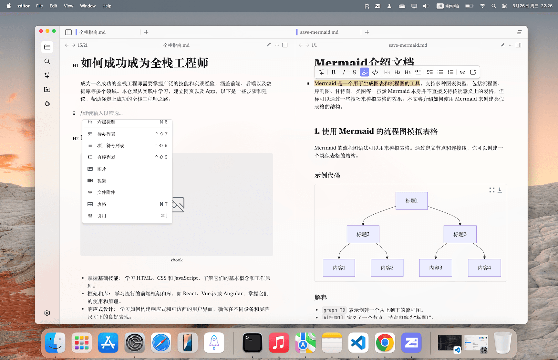The height and width of the screenshot is (360, 558).
Task: Open Control Center in menu bar
Action: click(x=504, y=6)
